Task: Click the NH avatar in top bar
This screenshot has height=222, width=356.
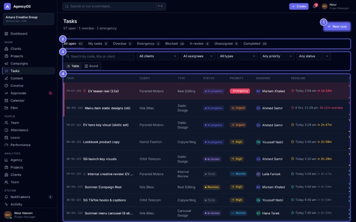Action: click(325, 6)
